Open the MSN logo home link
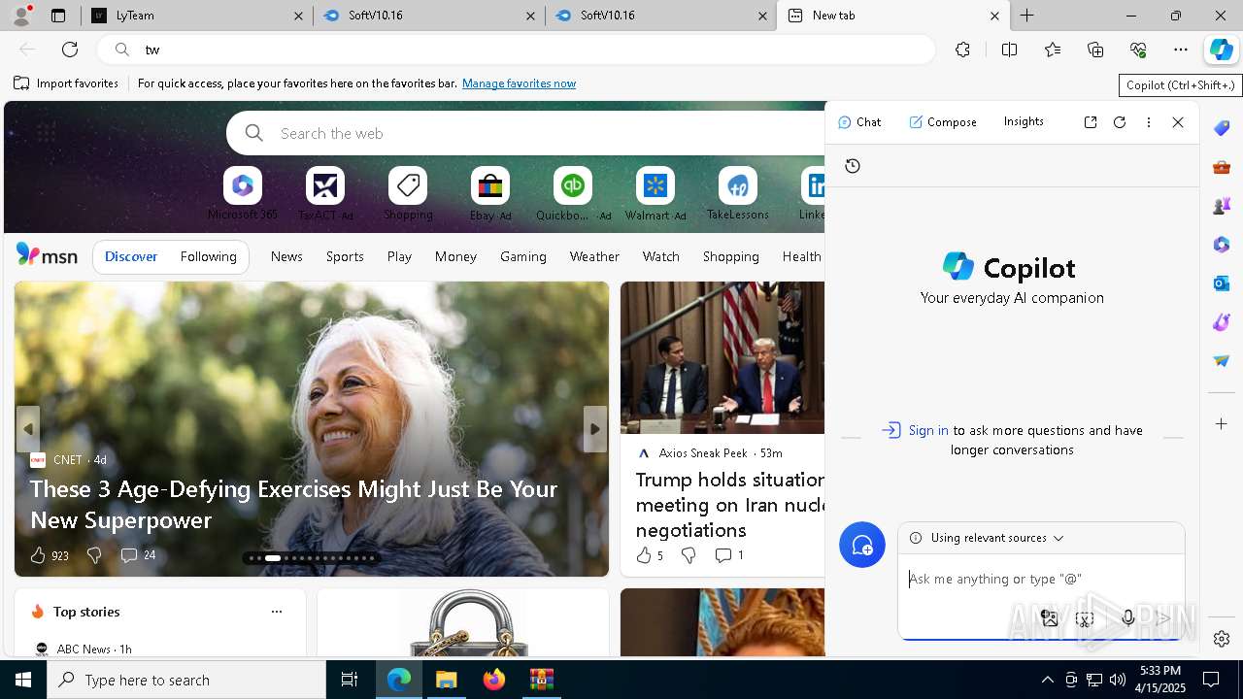 tap(47, 255)
